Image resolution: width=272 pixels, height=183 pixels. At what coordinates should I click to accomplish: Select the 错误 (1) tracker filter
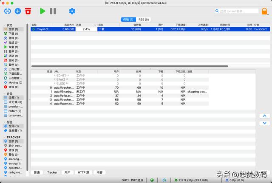[13, 150]
